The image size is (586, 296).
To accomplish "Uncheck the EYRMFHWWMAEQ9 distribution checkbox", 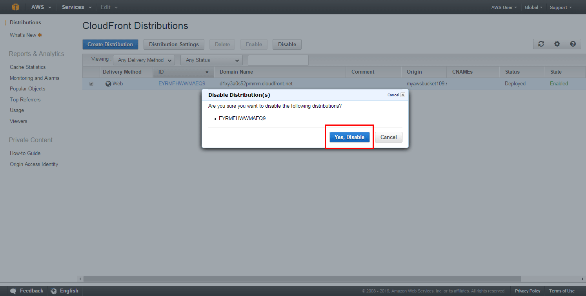I will pyautogui.click(x=91, y=83).
